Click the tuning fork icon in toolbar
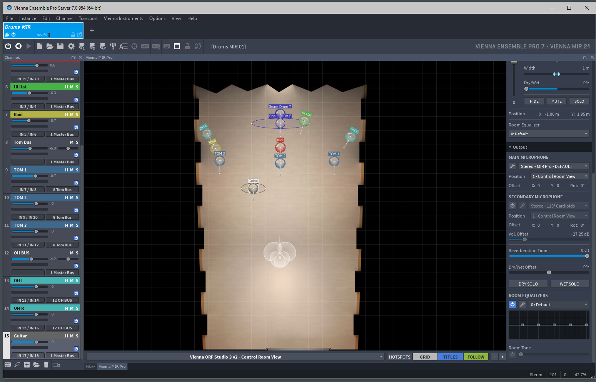Viewport: 596px width, 382px height. pyautogui.click(x=113, y=46)
